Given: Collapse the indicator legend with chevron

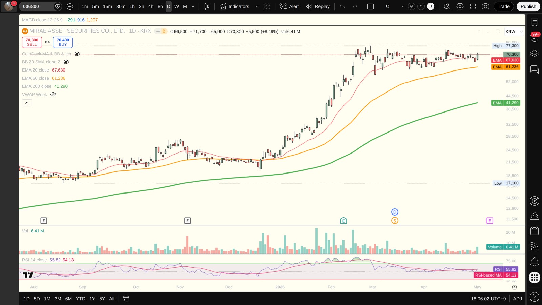Looking at the screenshot, I should coord(27,103).
